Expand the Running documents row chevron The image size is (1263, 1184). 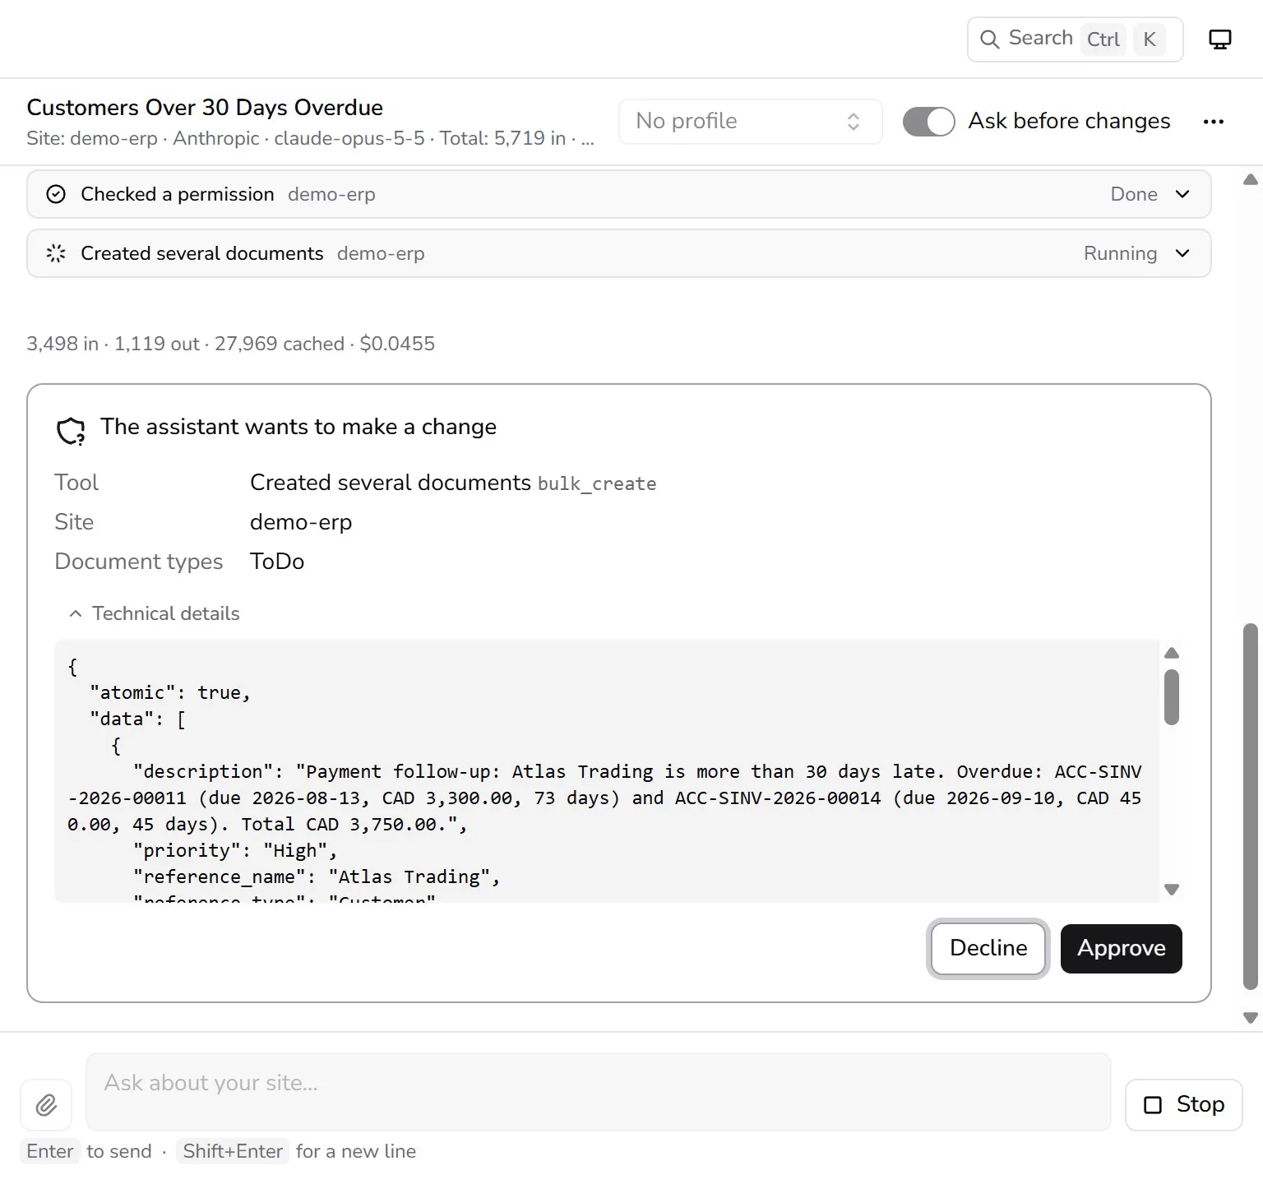(1182, 253)
